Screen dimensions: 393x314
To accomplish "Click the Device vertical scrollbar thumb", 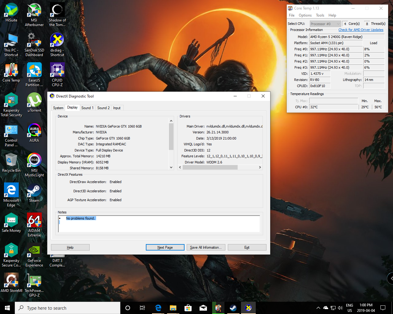I will tap(171, 137).
